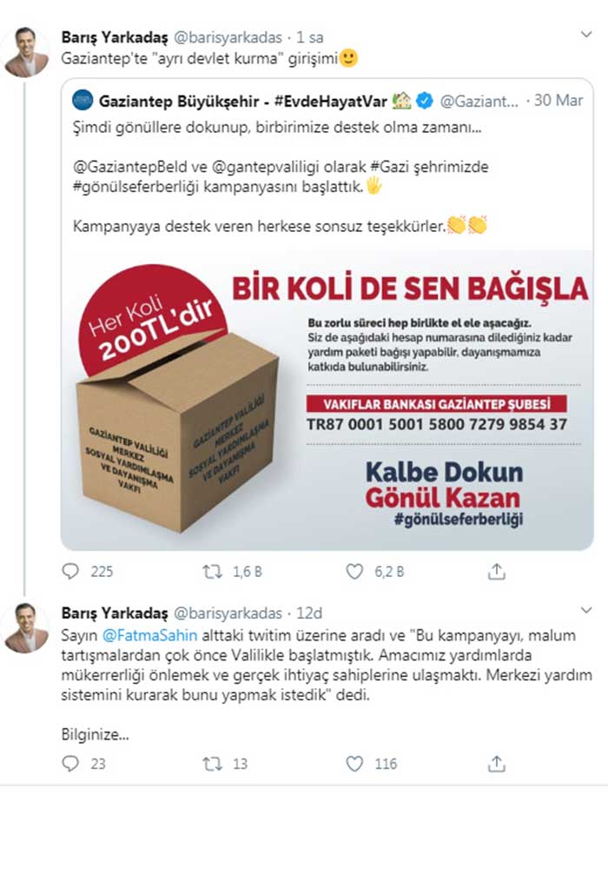The width and height of the screenshot is (608, 869).
Task: Reply to the second tweet with 23 comments
Action: [x=70, y=763]
